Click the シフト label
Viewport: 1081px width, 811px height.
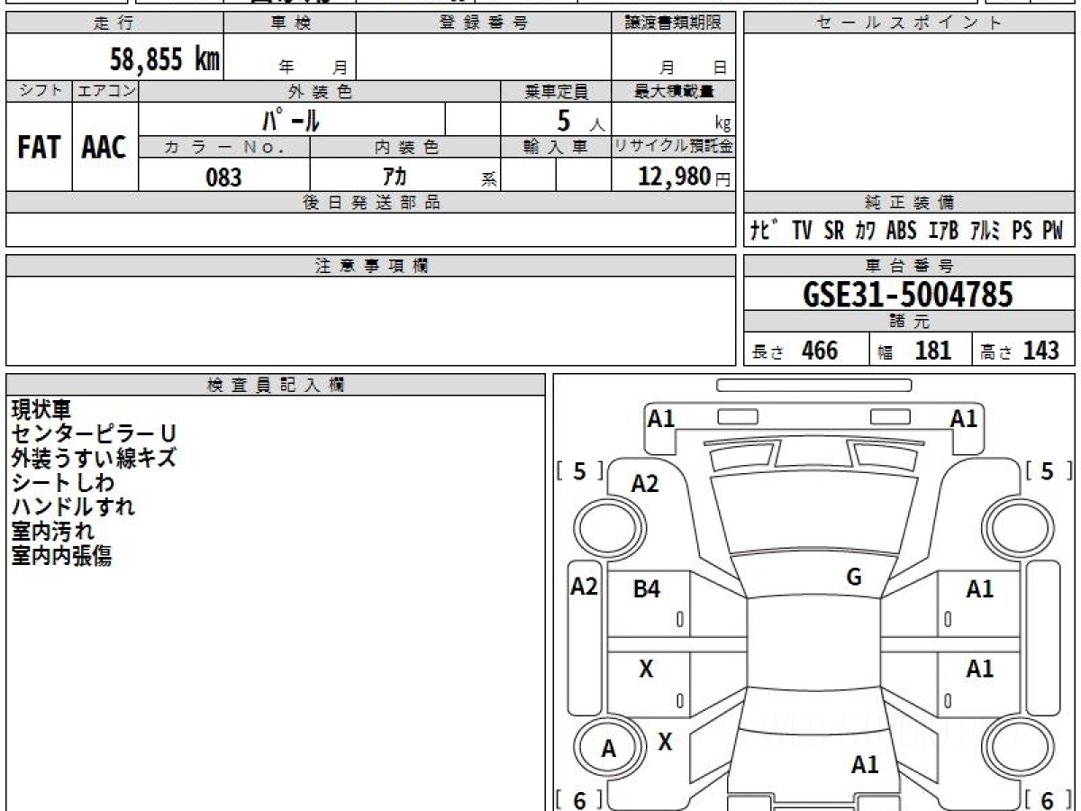tap(40, 91)
